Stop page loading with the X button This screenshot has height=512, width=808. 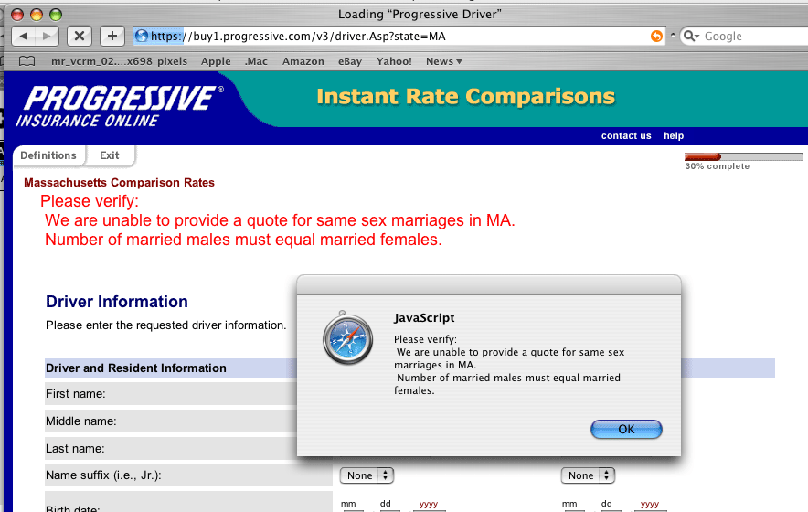point(80,36)
